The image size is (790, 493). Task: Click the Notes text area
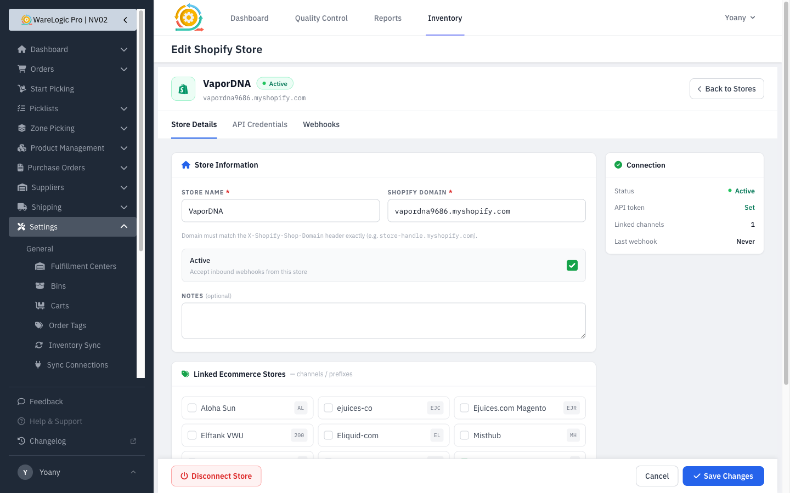383,321
